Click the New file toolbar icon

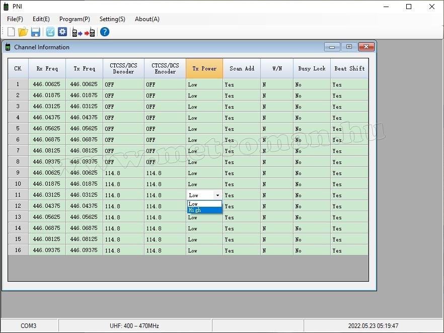(x=11, y=32)
